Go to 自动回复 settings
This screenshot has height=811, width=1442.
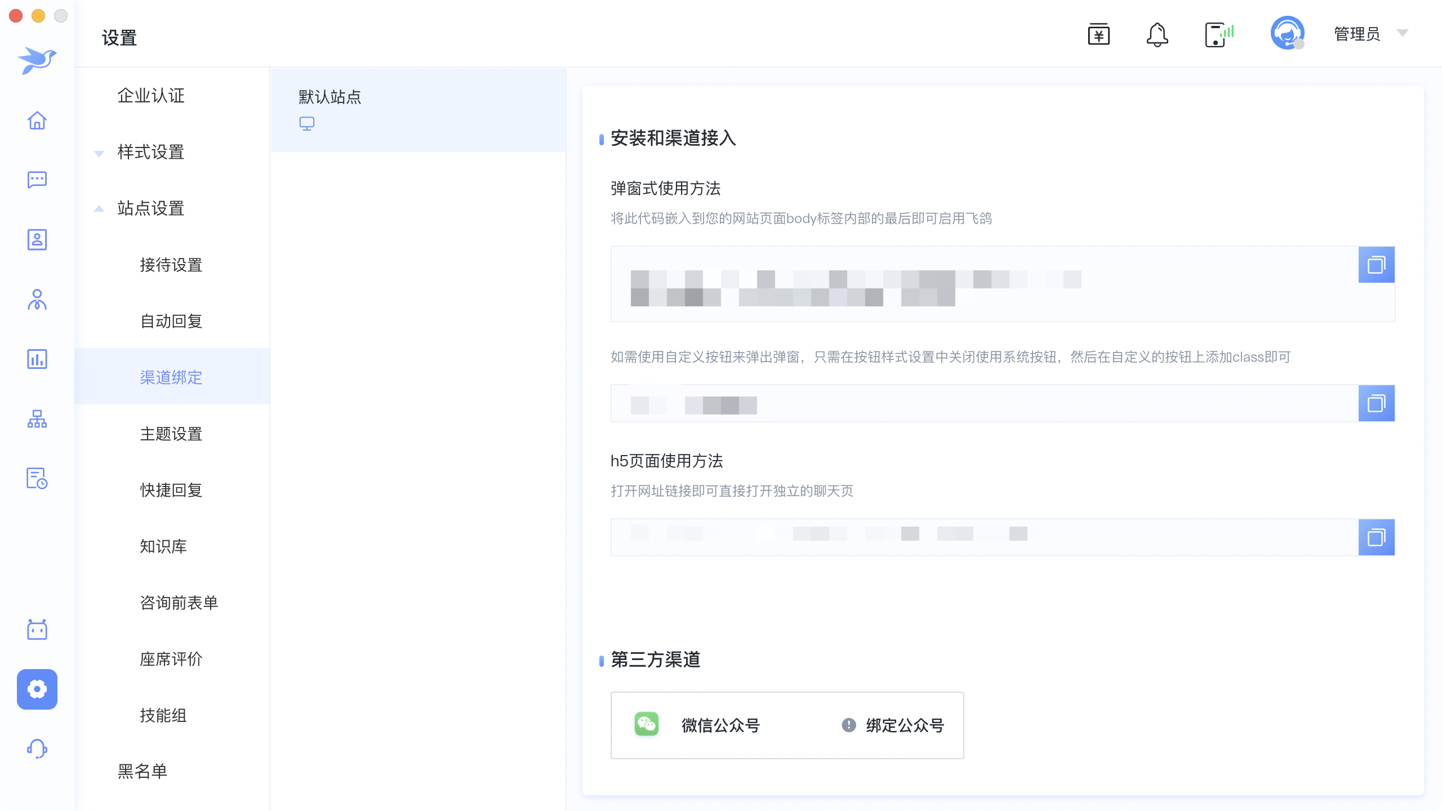click(x=171, y=321)
